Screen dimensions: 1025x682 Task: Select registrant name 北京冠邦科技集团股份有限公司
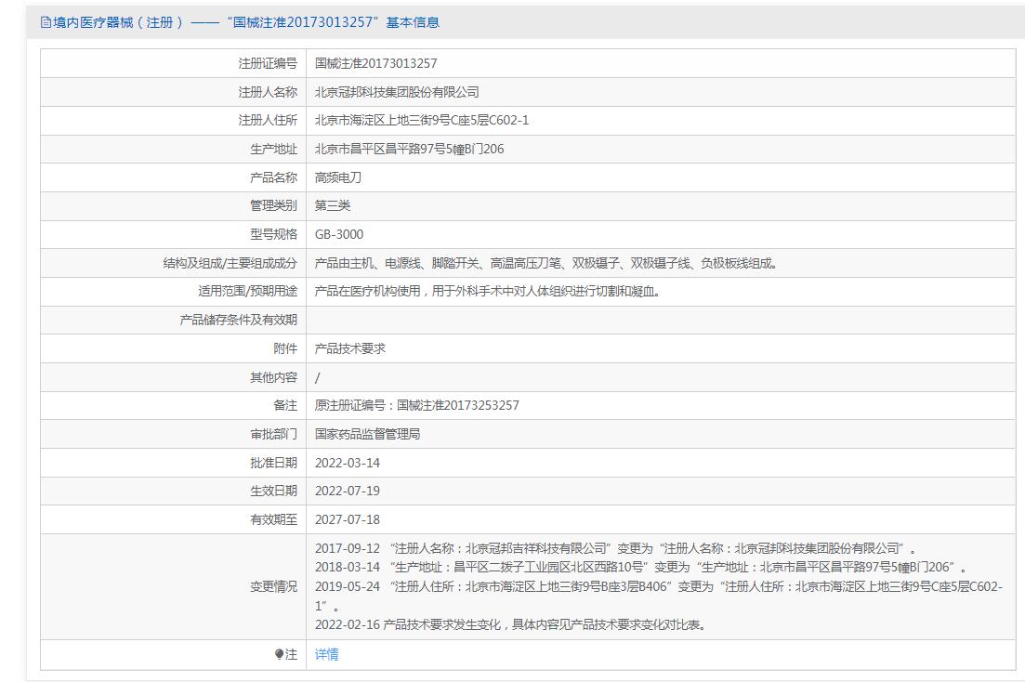(x=397, y=92)
